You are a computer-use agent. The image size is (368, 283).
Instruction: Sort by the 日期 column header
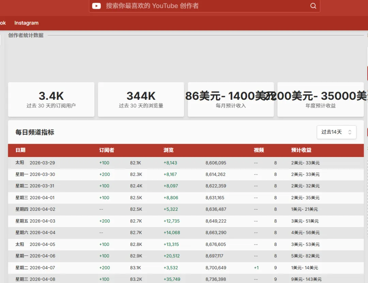pyautogui.click(x=20, y=150)
